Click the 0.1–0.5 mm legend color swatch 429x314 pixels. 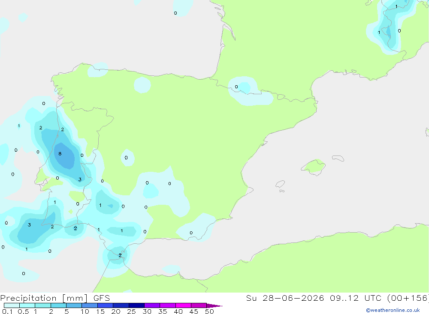pos(12,305)
